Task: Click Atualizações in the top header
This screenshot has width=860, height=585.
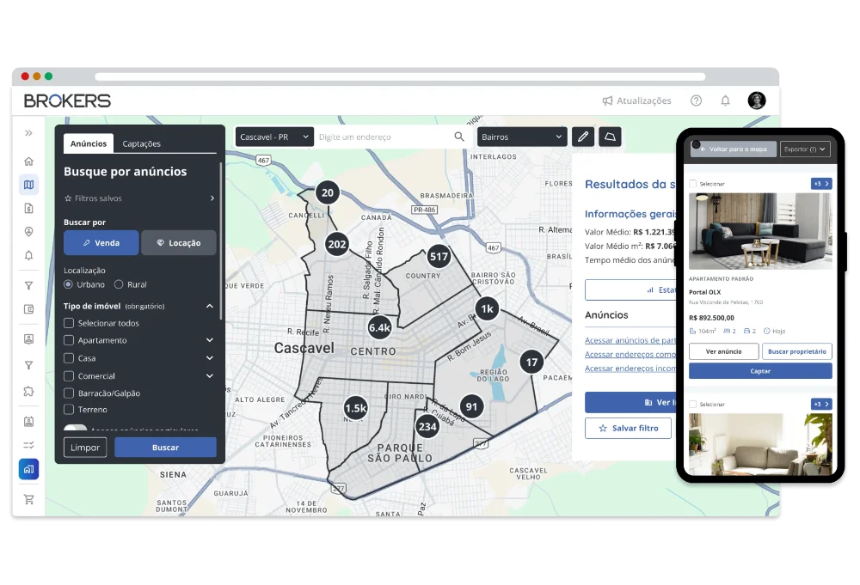Action: (x=637, y=101)
